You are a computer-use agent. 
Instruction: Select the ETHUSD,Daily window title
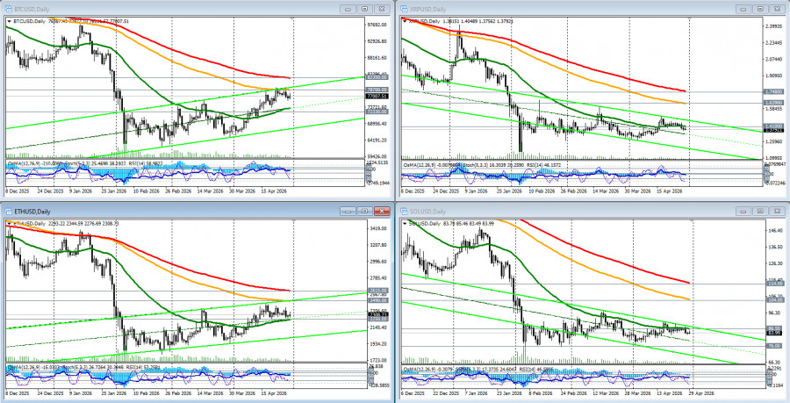tap(32, 212)
